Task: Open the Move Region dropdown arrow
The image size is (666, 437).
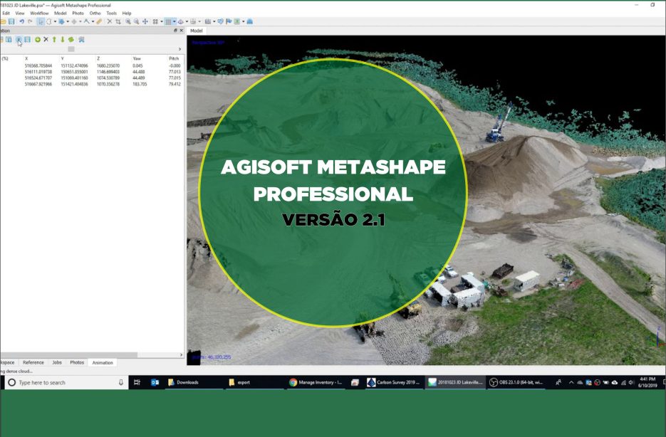Action: [x=68, y=21]
